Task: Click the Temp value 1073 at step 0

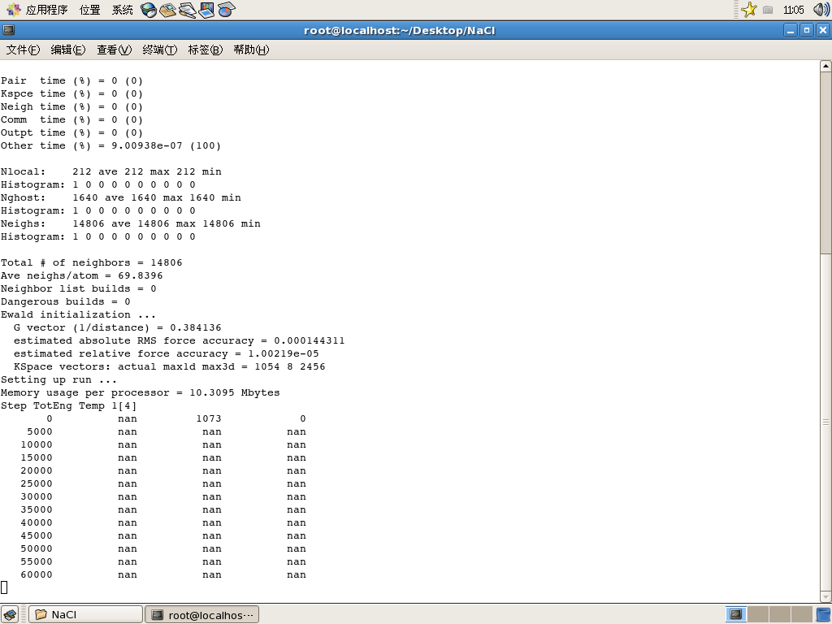Action: 209,418
